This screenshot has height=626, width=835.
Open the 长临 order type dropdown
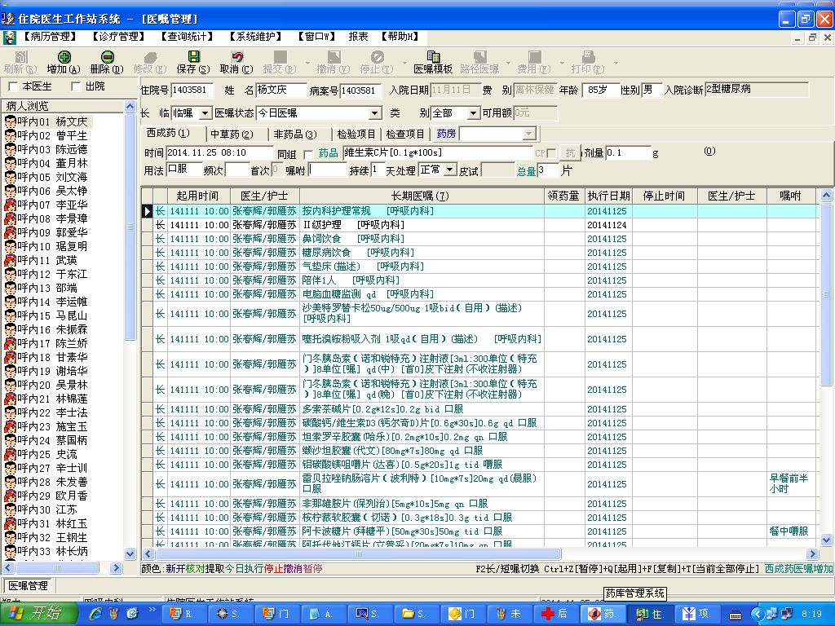205,113
